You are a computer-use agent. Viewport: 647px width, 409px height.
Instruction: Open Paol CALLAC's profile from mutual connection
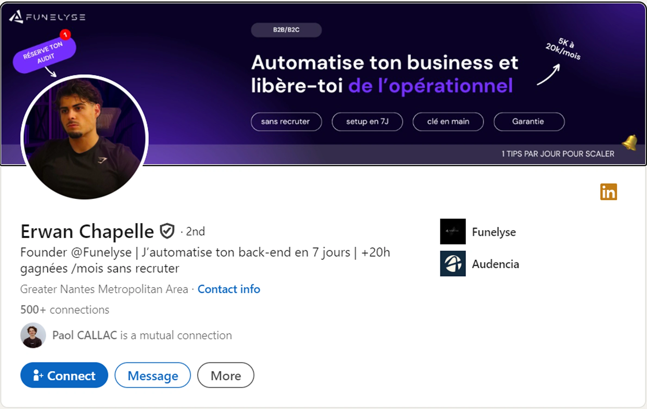point(85,335)
